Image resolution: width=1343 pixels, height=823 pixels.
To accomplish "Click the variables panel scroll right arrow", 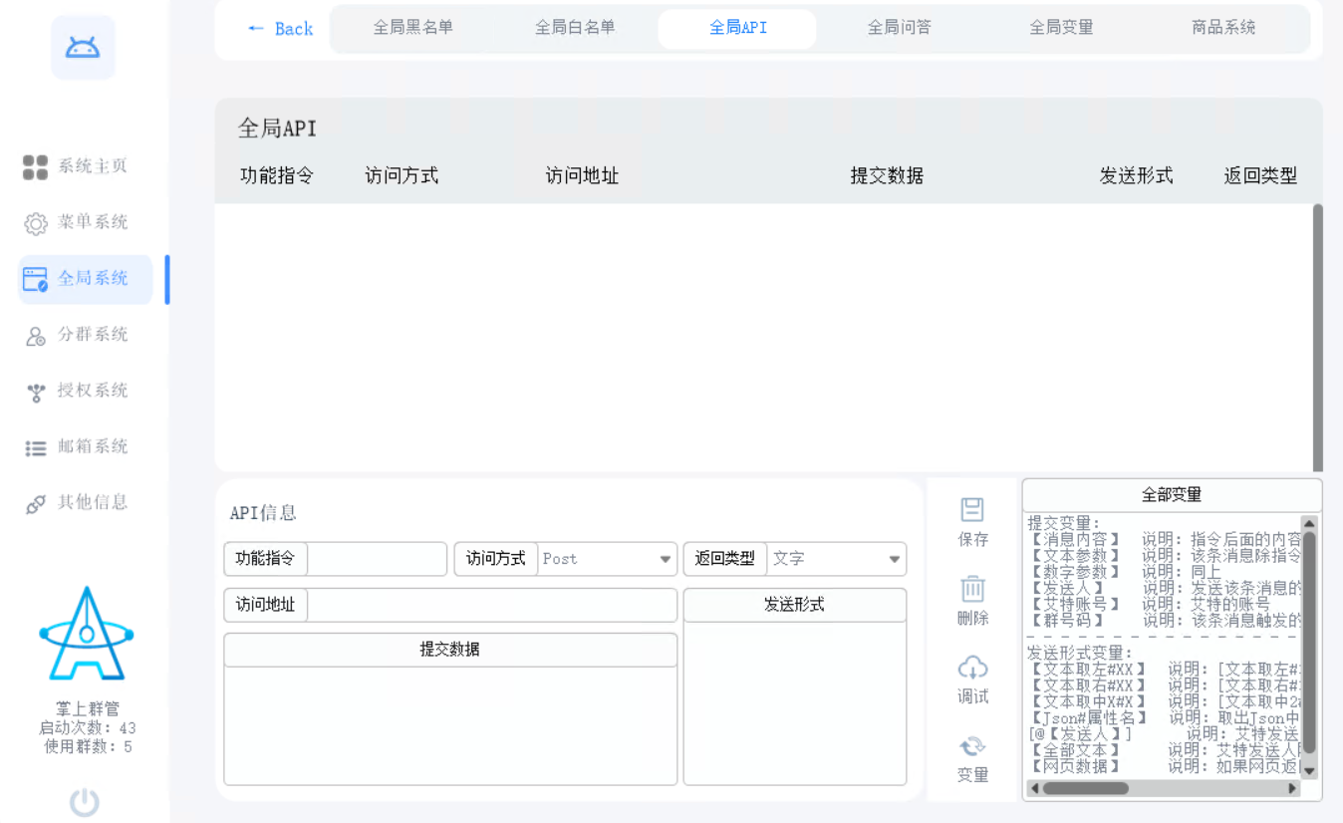I will [x=1293, y=788].
